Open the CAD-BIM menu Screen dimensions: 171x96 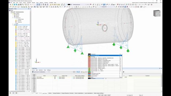51,3
